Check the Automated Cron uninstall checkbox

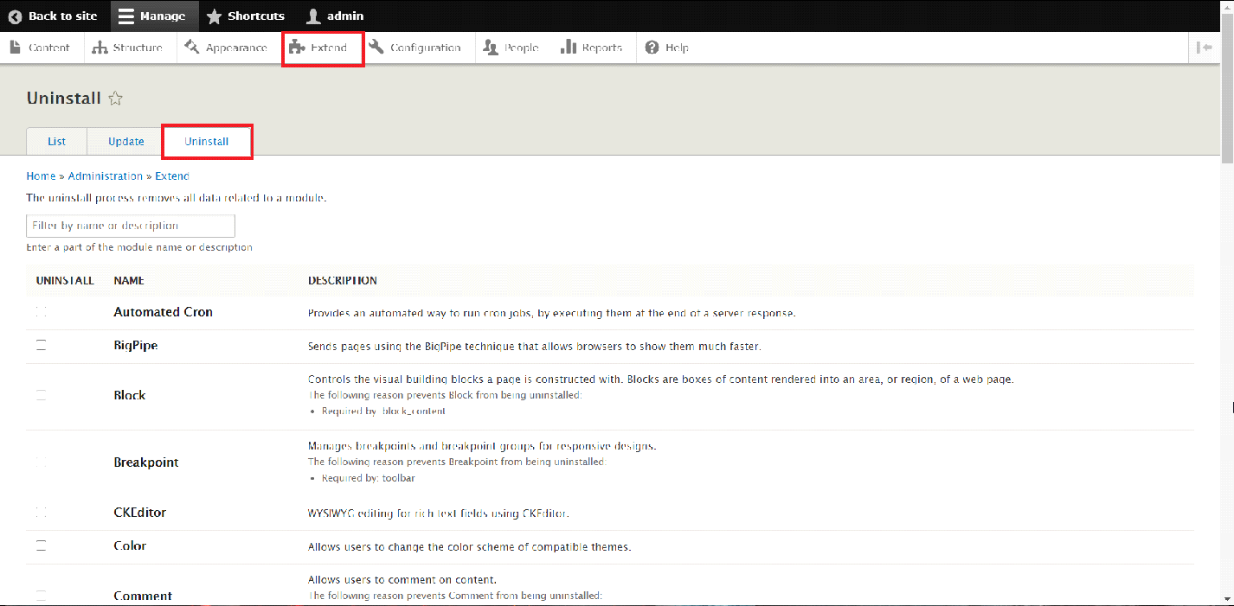click(42, 312)
